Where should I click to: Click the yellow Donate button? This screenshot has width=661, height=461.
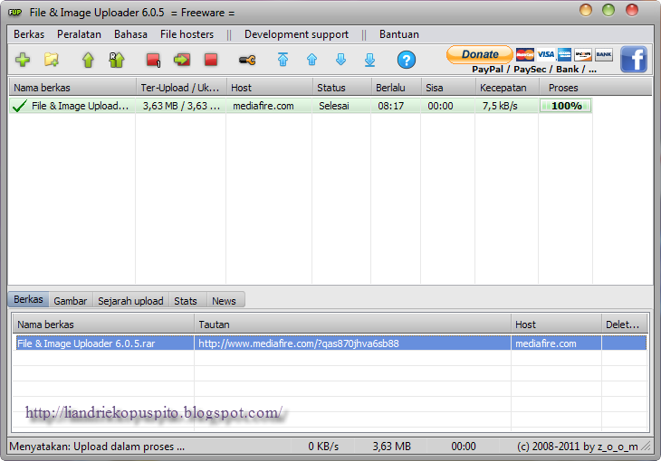[480, 54]
